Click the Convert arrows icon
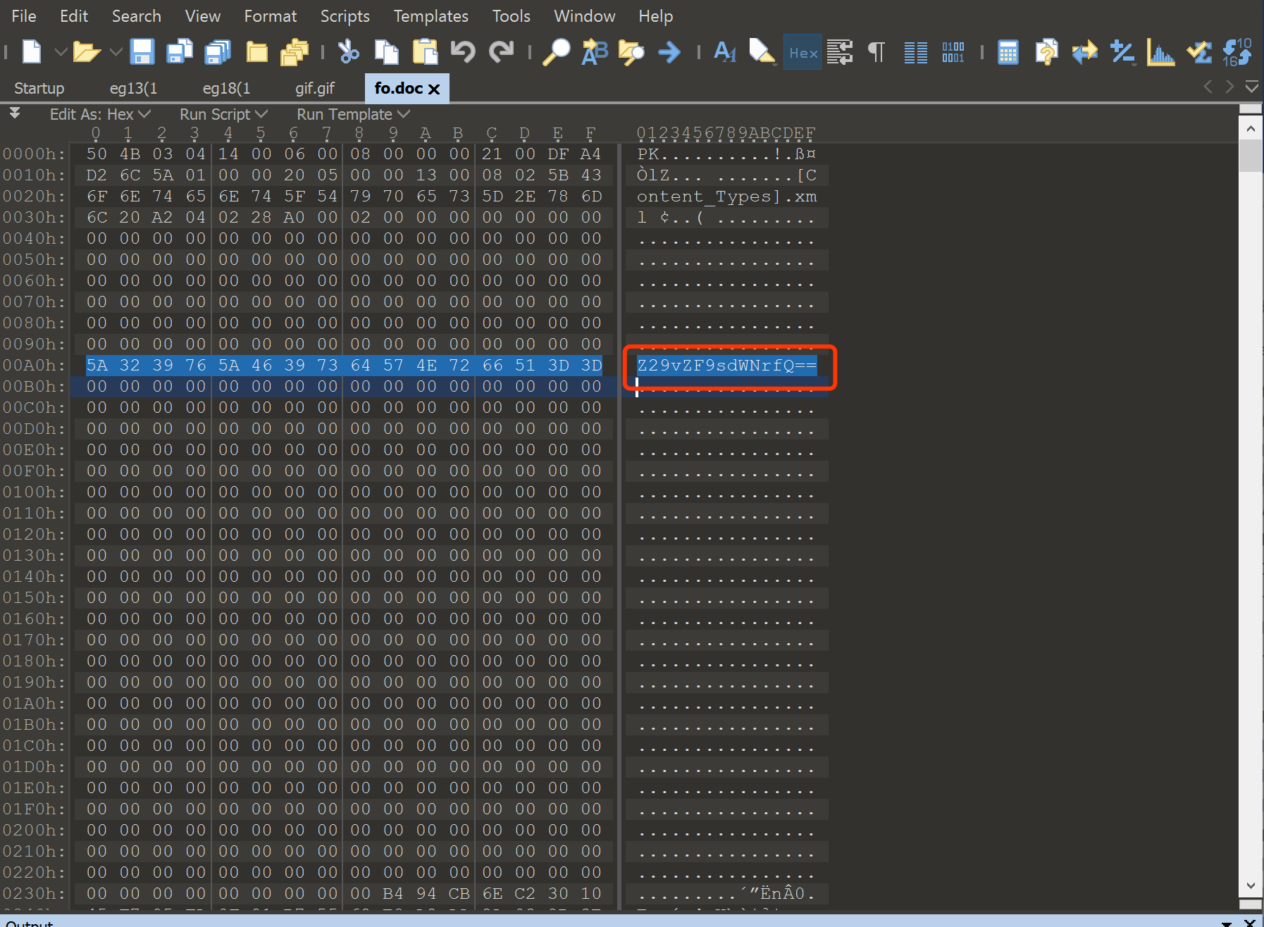 pos(1084,52)
